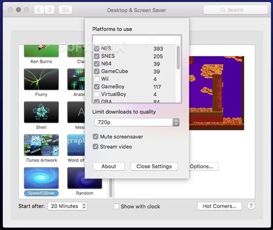Select the Shell screen saver thumbnail
The width and height of the screenshot is (273, 230).
(x=41, y=112)
